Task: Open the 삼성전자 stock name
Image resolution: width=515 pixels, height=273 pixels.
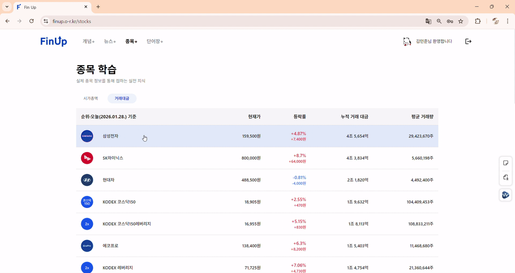Action: click(111, 136)
